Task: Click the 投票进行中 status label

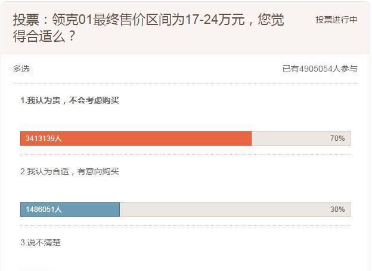Action: click(336, 20)
